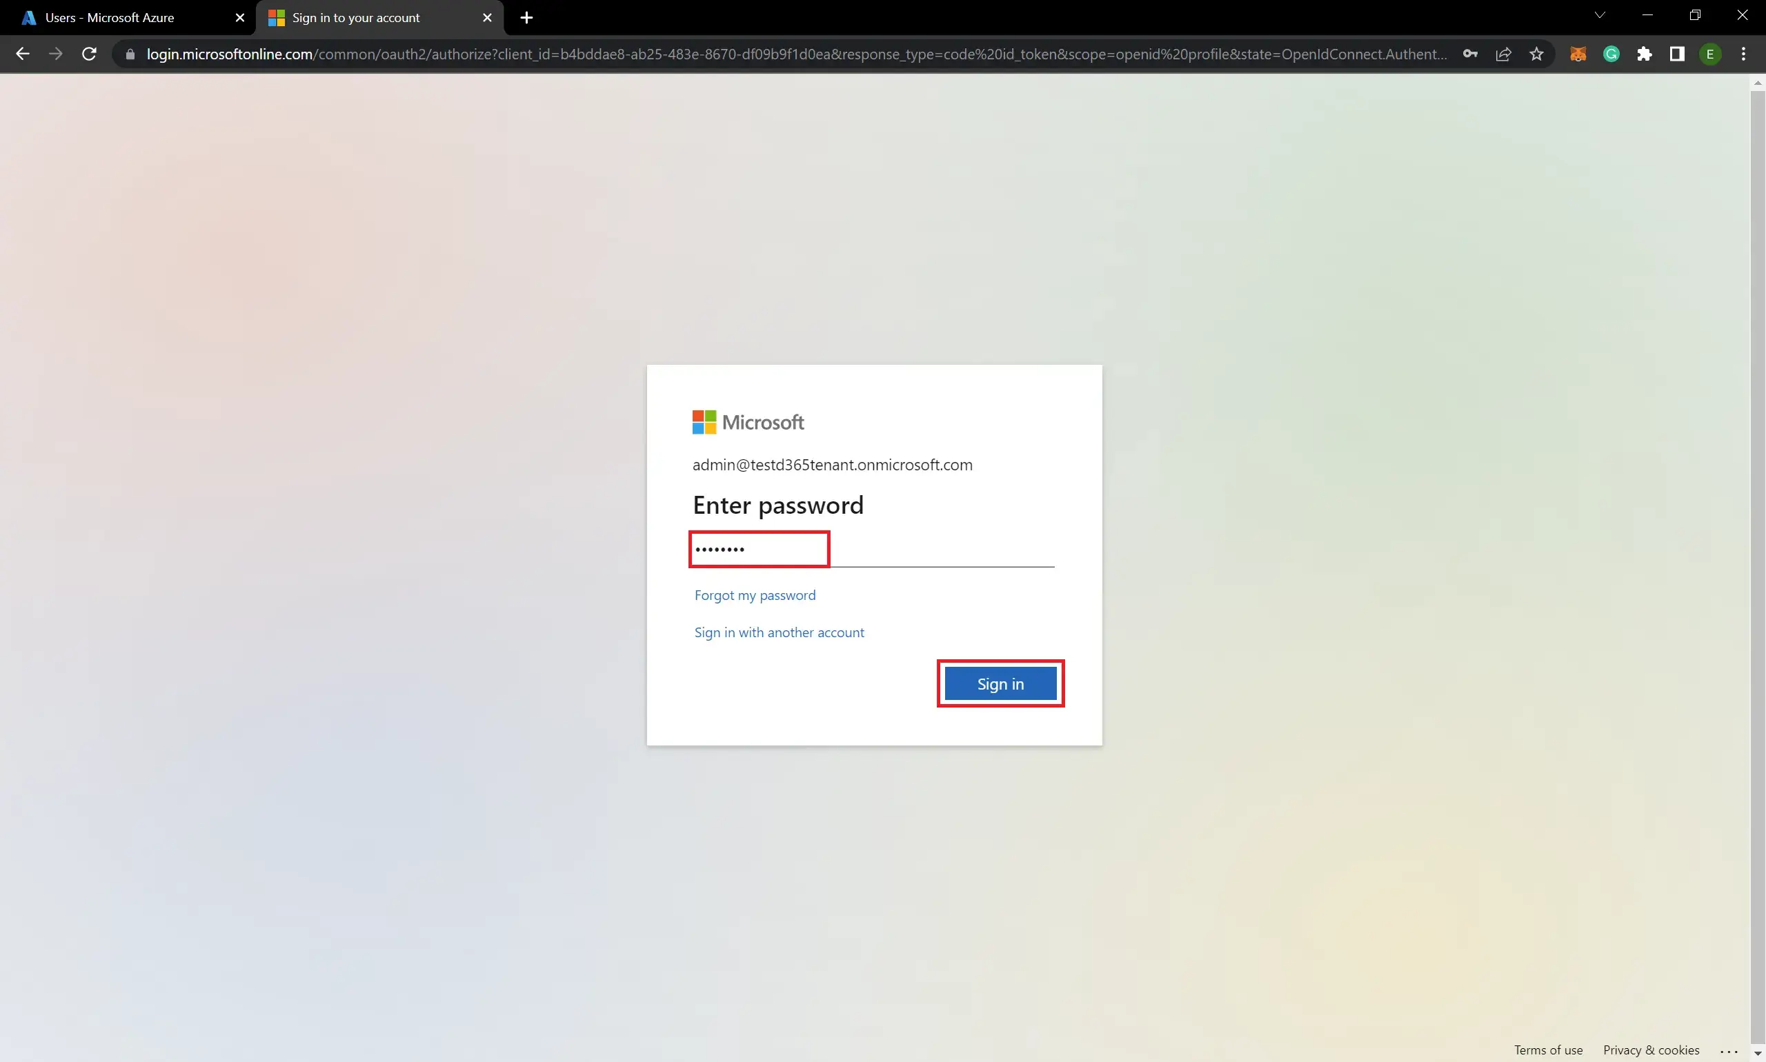The image size is (1766, 1062).
Task: Click the Enter password heading
Action: pos(778,505)
